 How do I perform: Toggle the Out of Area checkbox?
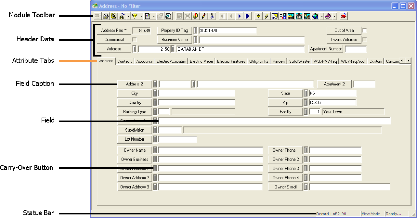point(365,31)
